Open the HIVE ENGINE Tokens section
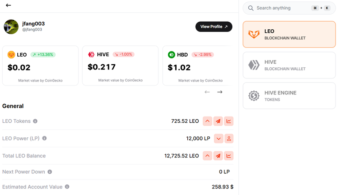This screenshot has height=195, width=340. point(289,96)
